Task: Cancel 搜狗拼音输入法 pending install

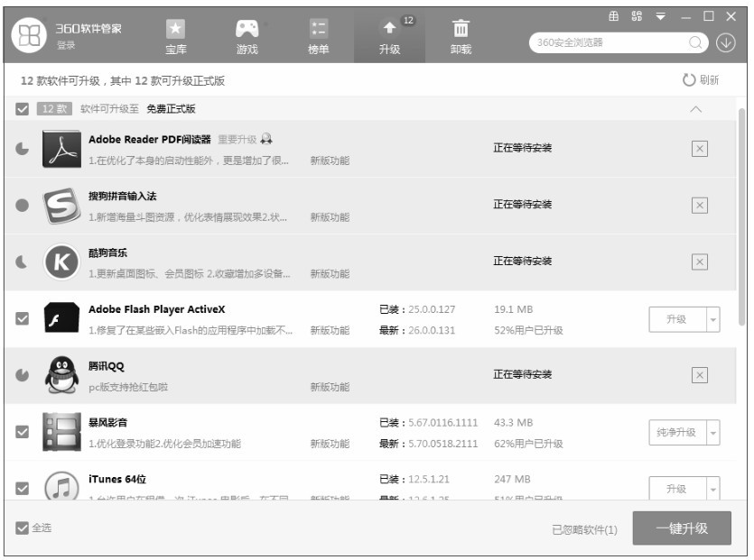Action: coord(700,206)
